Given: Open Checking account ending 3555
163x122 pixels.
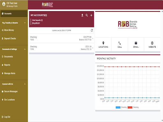Looking at the screenshot, I should point(61,38).
